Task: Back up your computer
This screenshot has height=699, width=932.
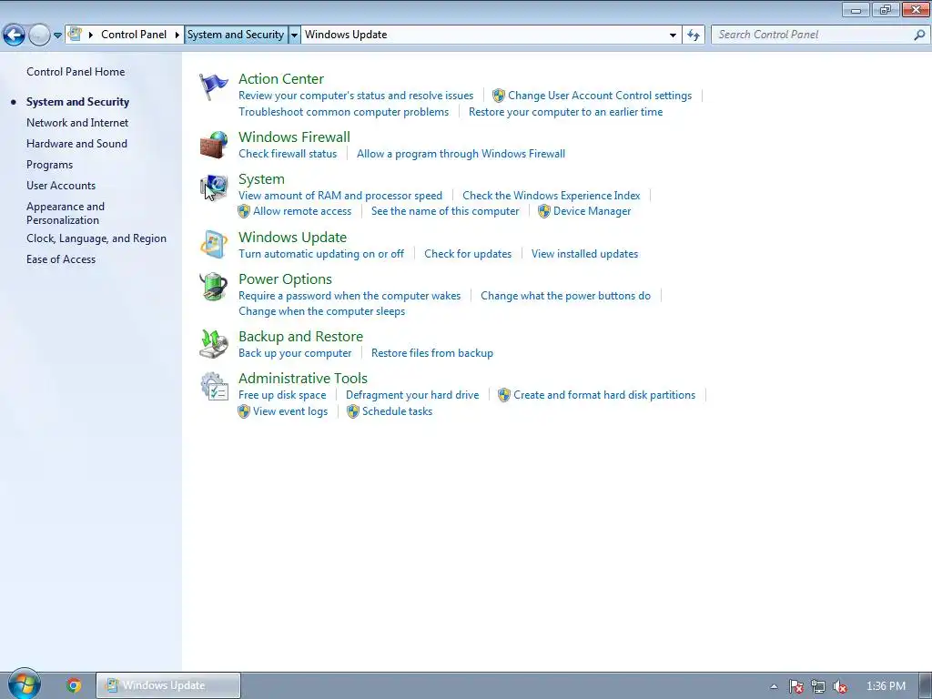Action: pos(295,353)
